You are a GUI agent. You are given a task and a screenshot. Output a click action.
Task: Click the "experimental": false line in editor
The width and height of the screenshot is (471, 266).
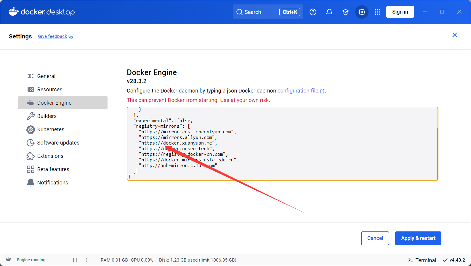[x=163, y=121]
